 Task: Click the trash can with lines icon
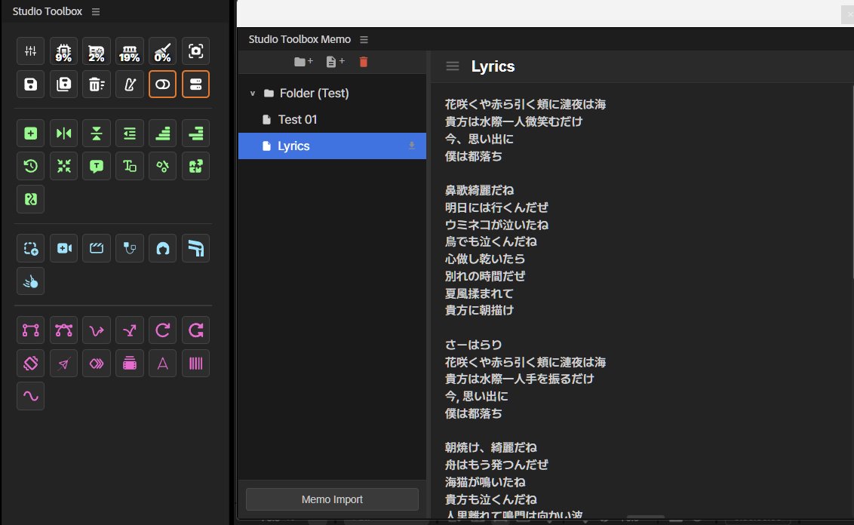97,84
